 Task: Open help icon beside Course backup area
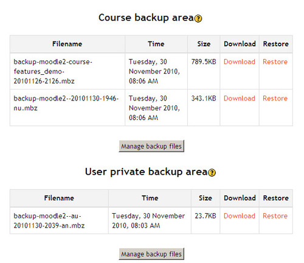198,19
